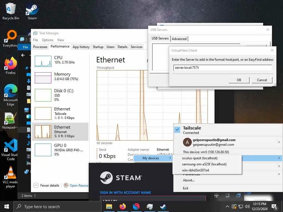Click the File Explorer icon in the taskbar
The image size is (283, 212).
[x=109, y=206]
